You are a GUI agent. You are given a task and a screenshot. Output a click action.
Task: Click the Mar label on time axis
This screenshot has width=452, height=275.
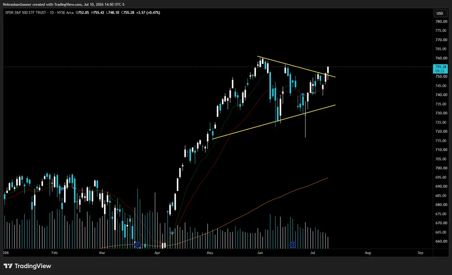pyautogui.click(x=102, y=253)
